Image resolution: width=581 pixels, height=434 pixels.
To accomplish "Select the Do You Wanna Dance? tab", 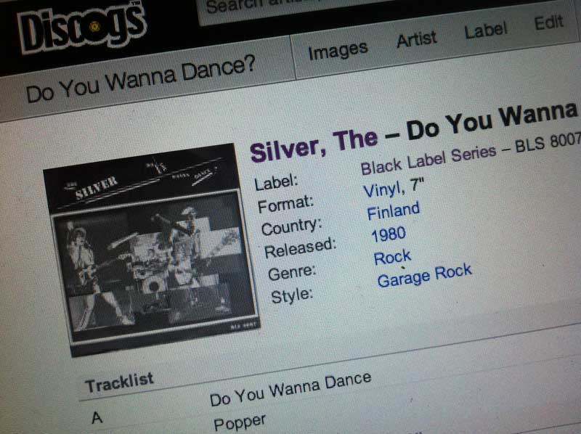I will pos(140,78).
